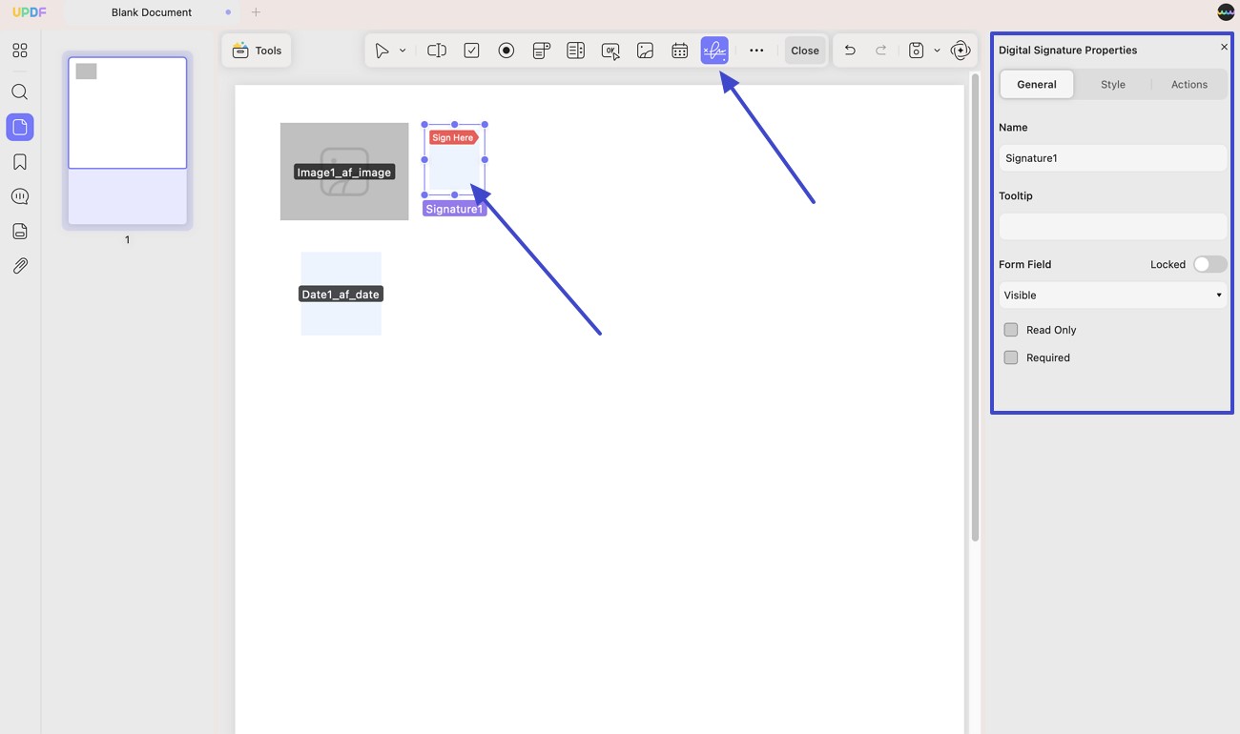Switch to the Style tab
1240x734 pixels.
[x=1113, y=84]
